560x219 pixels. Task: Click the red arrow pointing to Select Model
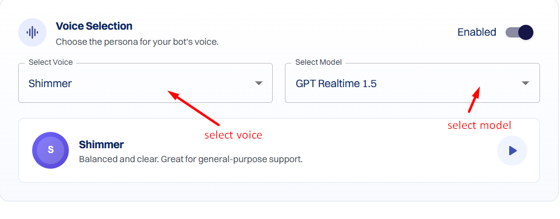point(474,99)
